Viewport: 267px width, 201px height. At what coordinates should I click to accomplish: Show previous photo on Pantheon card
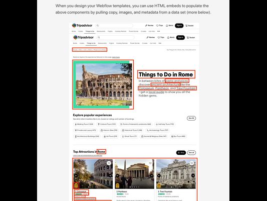click(117, 175)
